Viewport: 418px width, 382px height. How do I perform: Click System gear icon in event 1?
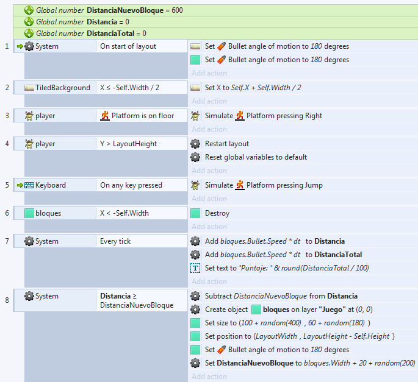point(29,46)
